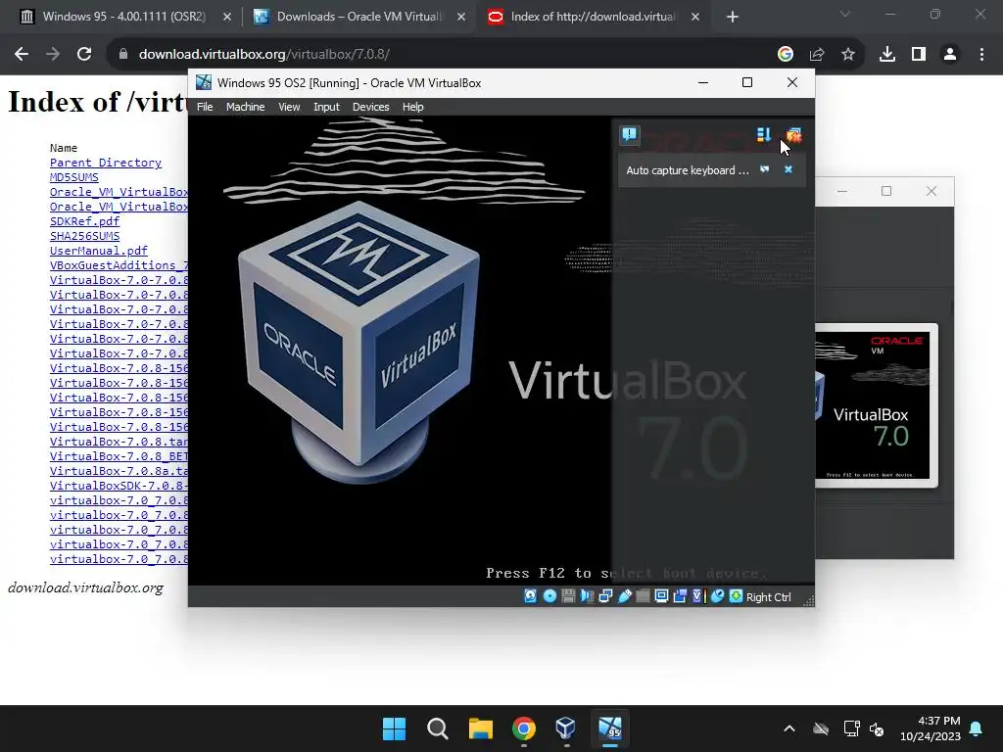Open the SDKRef.pdf link

coord(84,221)
